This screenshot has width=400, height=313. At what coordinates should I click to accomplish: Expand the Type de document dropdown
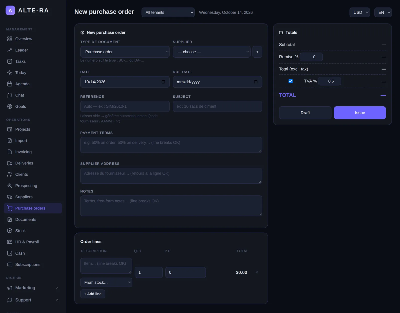[125, 52]
